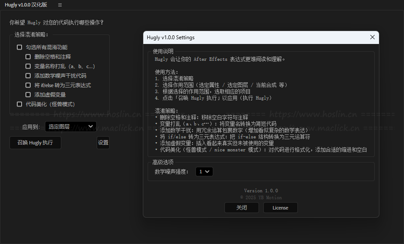This screenshot has width=404, height=244.
Task: Click the Version 1.0.0 text
Action: pos(261,191)
